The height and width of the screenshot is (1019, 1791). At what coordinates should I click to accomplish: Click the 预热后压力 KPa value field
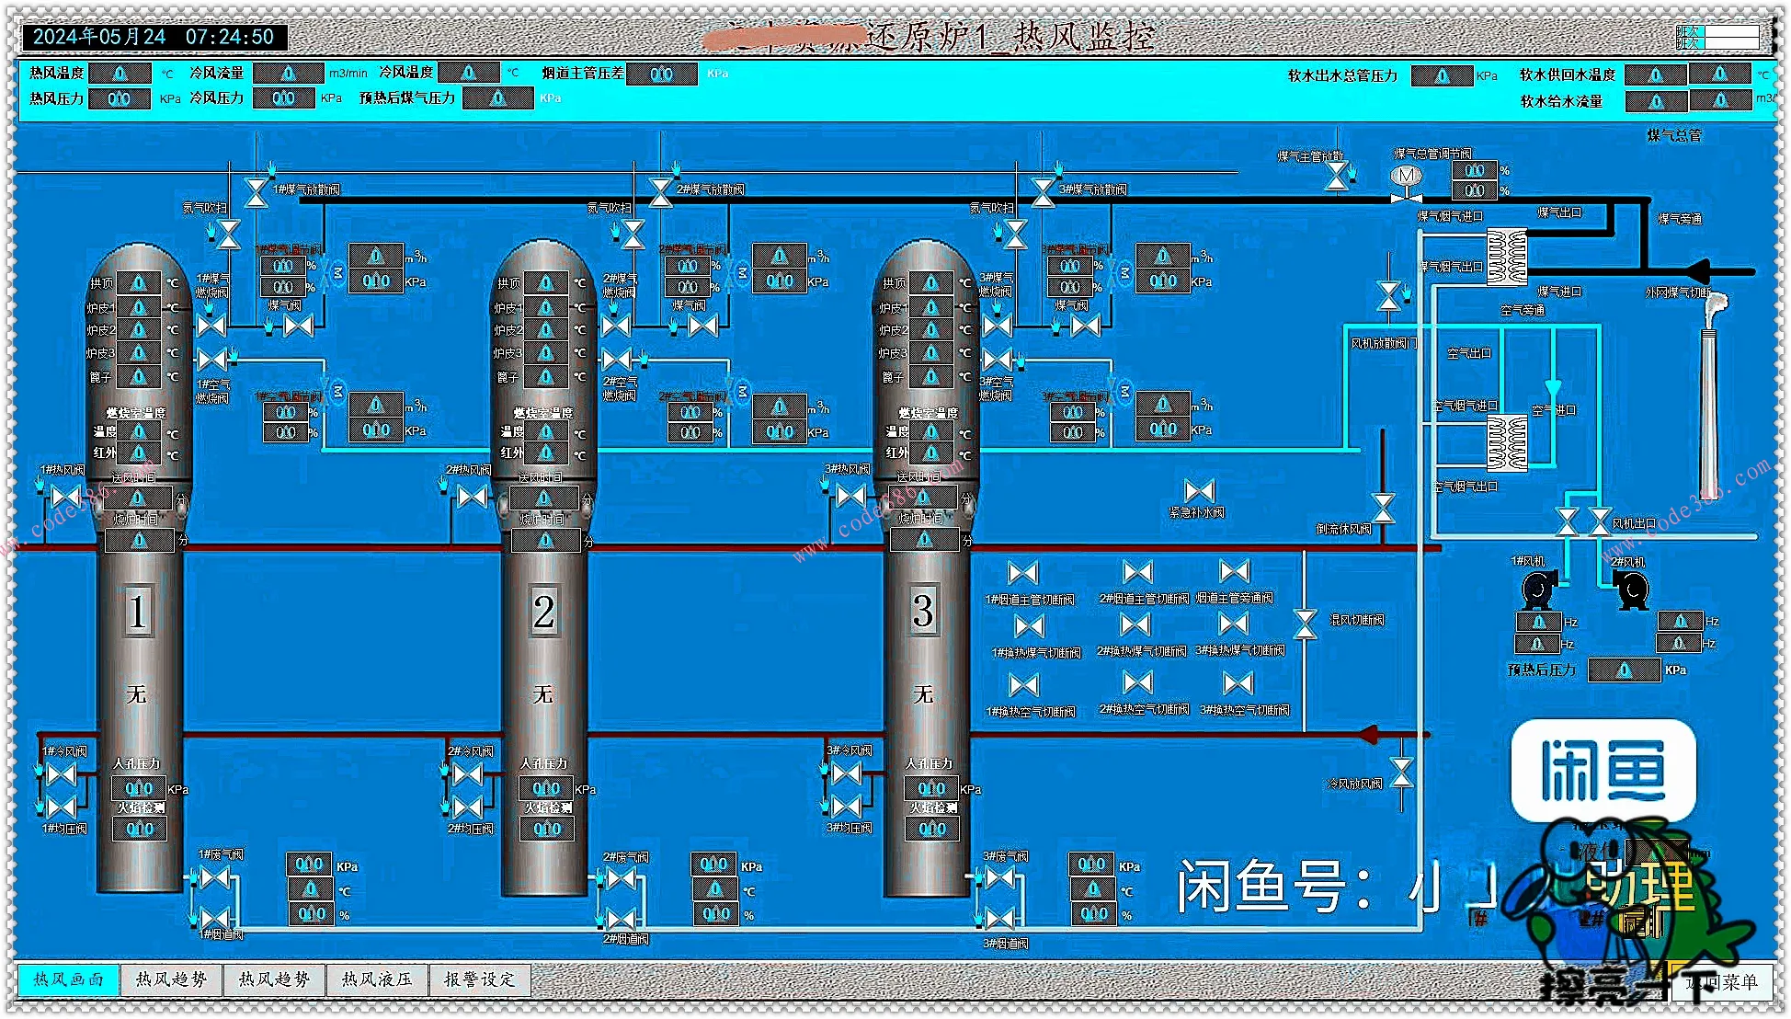[1624, 670]
